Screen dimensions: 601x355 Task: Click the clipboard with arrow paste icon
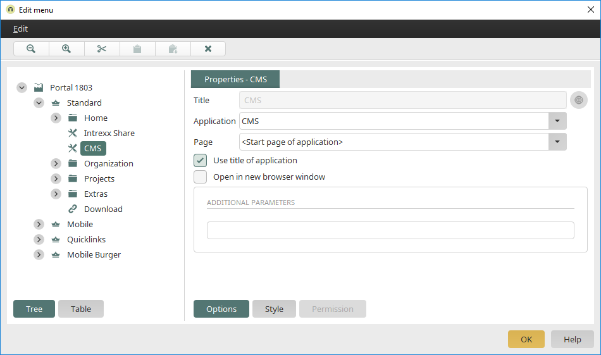pyautogui.click(x=173, y=49)
